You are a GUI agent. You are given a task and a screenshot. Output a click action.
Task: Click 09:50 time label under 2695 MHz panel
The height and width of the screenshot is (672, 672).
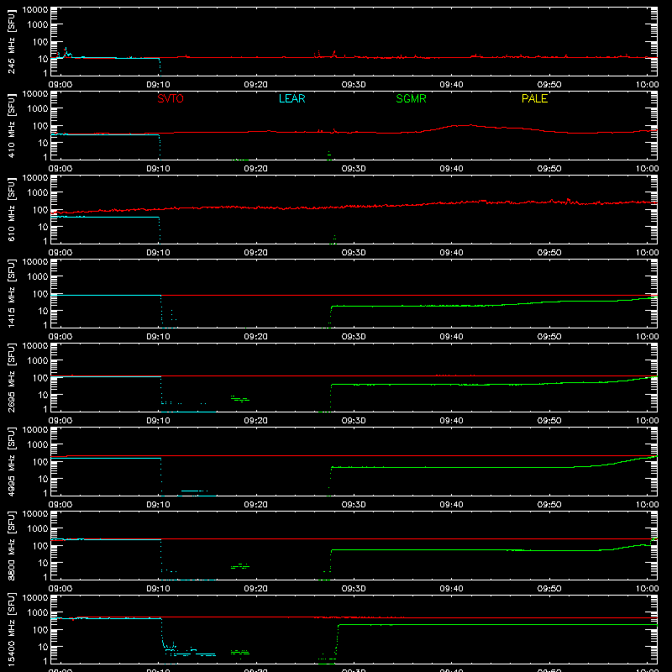click(549, 421)
